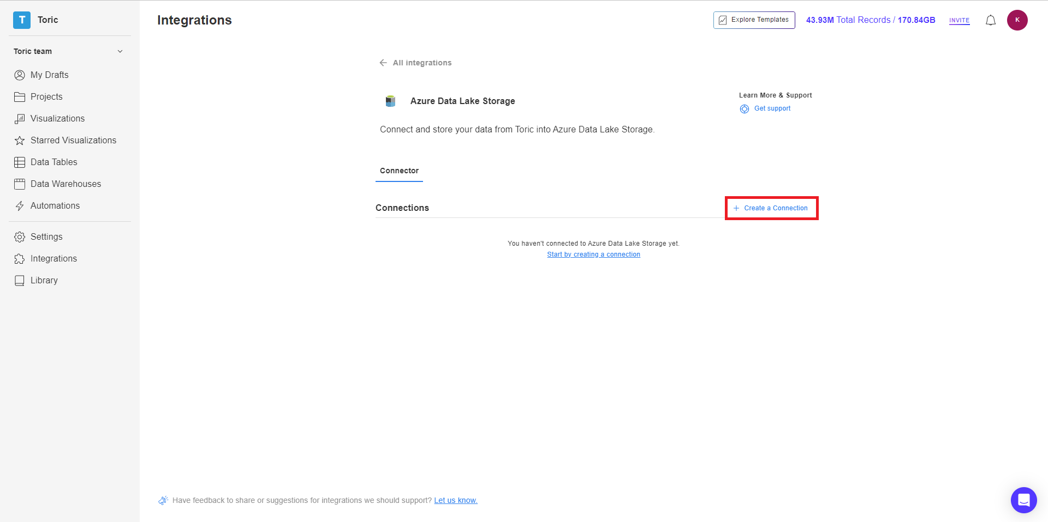Viewport: 1048px width, 522px height.
Task: Click Create a Connection button
Action: tap(771, 208)
